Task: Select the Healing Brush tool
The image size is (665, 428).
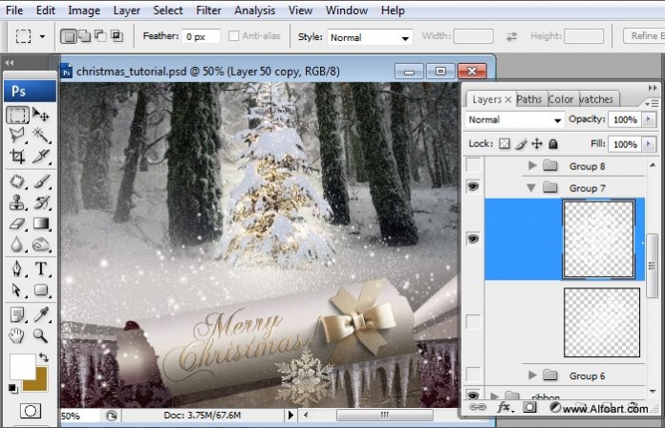Action: (17, 182)
